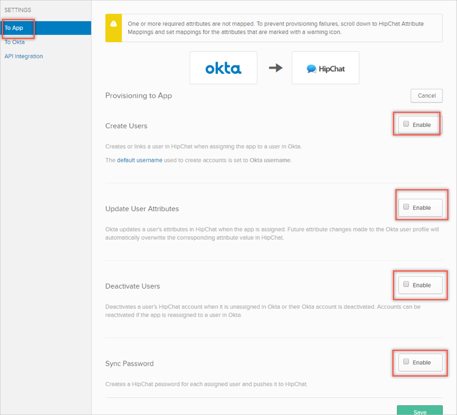
Task: Turn on the Sync Password Enable checkbox
Action: [406, 362]
